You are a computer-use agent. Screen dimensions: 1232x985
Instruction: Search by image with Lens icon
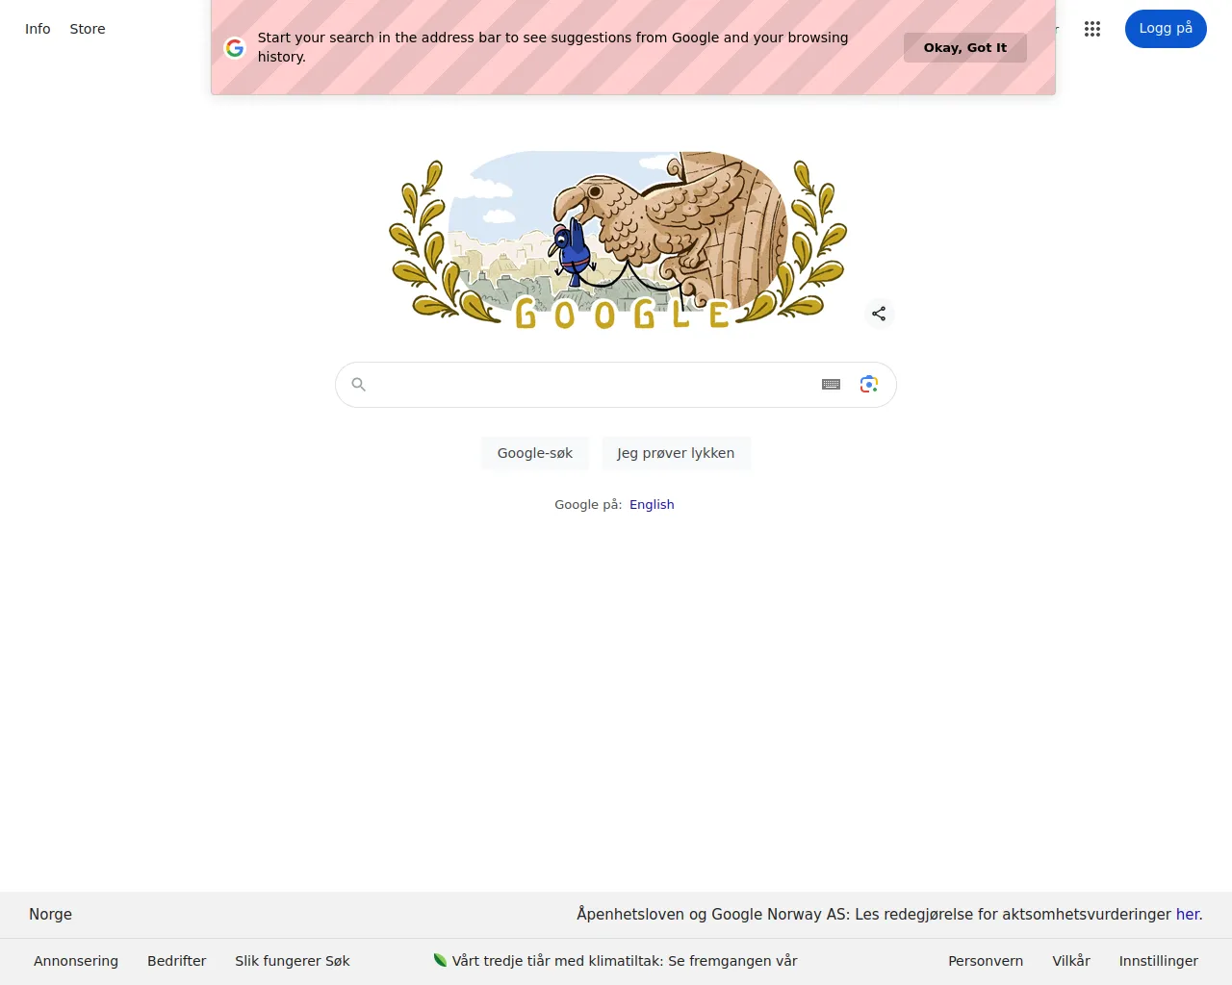point(869,385)
